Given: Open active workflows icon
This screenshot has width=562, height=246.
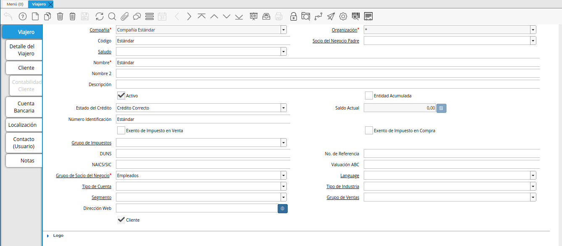Looking at the screenshot, I should [318, 16].
